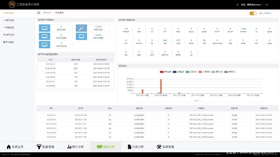Image resolution: width=280 pixels, height=157 pixels.
Task: Click the modbus protocol count 110
Action: tap(126, 29)
